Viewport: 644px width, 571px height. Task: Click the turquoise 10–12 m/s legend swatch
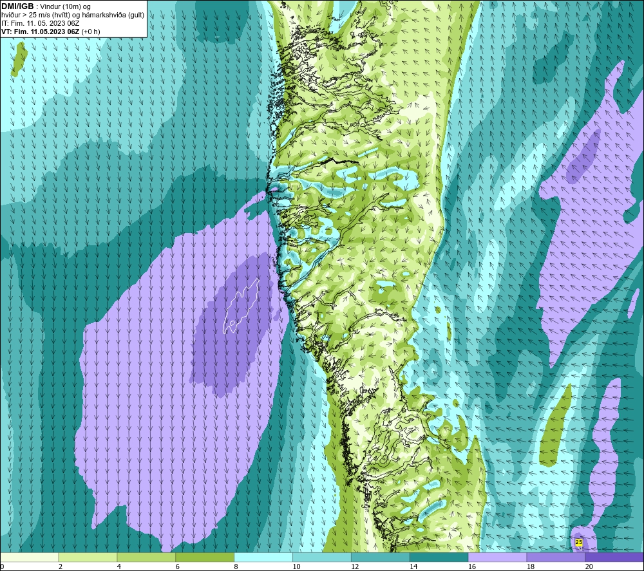(x=322, y=557)
